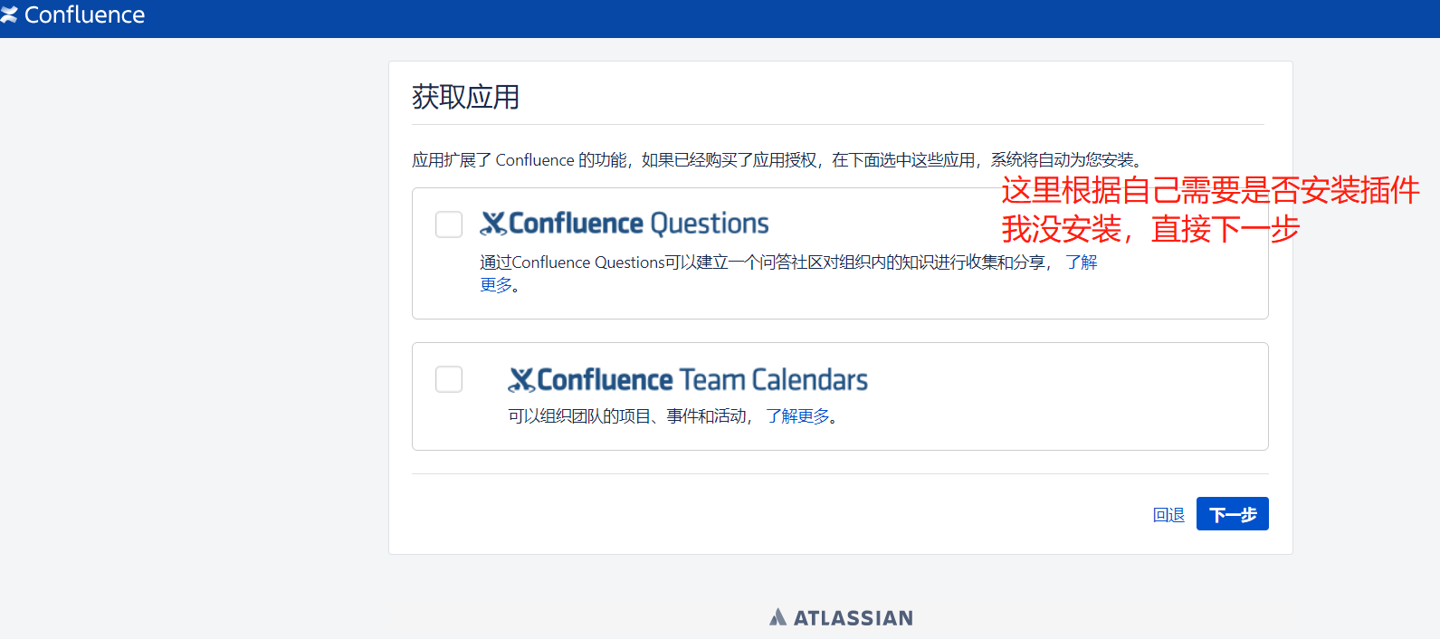This screenshot has height=639, width=1440.
Task: Click the 回退 link to go back
Action: click(x=1168, y=514)
